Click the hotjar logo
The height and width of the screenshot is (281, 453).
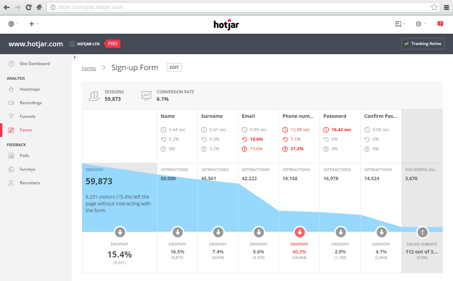[x=226, y=24]
